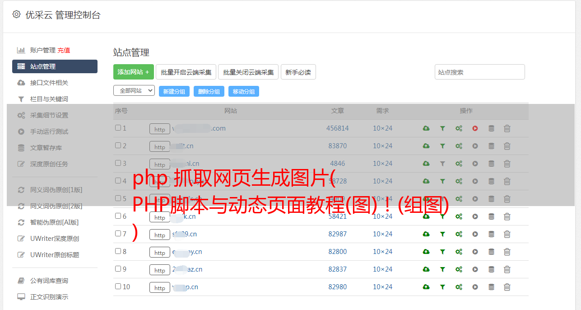Open 智能伪原创[AI版] in the sidebar

pos(55,222)
